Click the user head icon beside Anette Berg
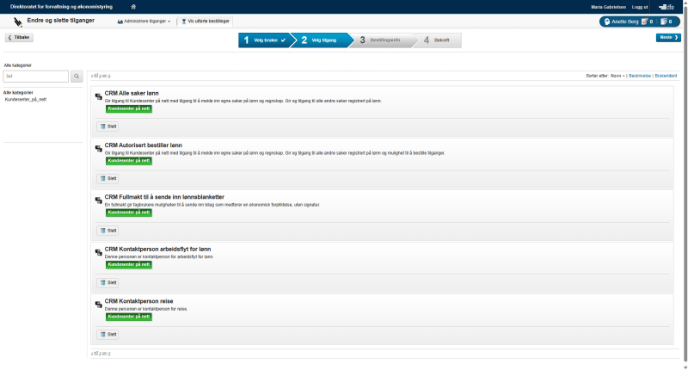Viewport: 688px width, 370px height. tap(607, 22)
